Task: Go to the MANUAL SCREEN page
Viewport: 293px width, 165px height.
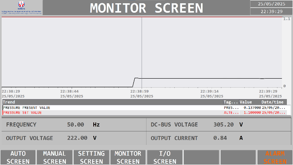Action: [54, 157]
